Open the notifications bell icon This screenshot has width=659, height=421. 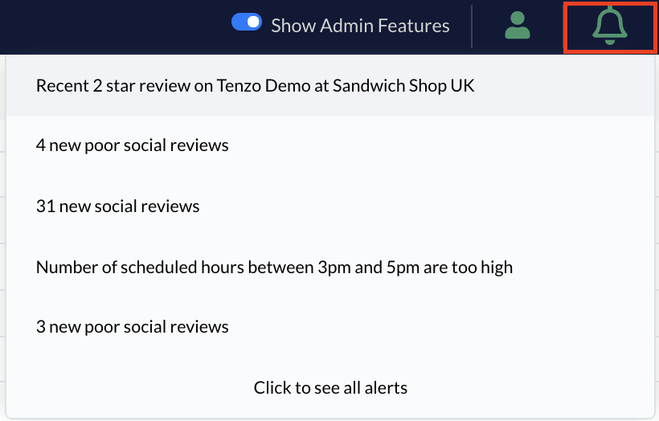point(610,26)
